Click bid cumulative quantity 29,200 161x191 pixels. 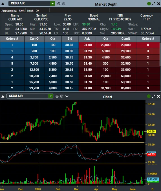click(x=34, y=88)
